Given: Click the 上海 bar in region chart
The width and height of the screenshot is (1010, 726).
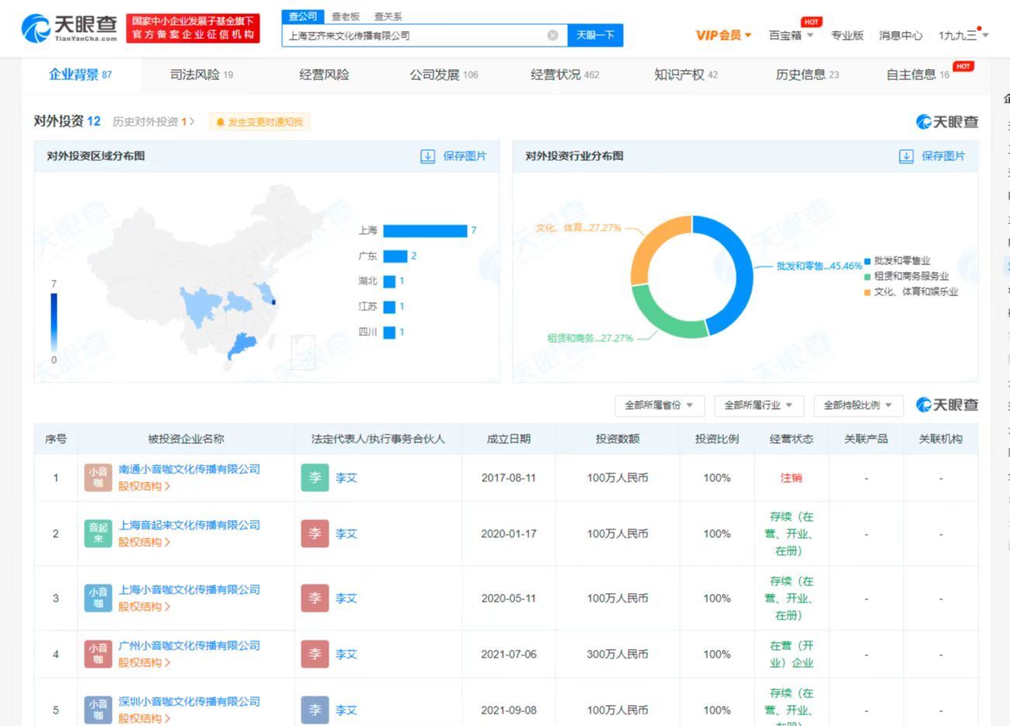Looking at the screenshot, I should click(x=424, y=231).
